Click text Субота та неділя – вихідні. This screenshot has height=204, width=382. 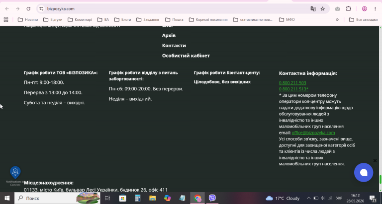[54, 103]
